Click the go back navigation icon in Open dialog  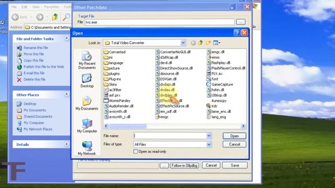pyautogui.click(x=193, y=43)
